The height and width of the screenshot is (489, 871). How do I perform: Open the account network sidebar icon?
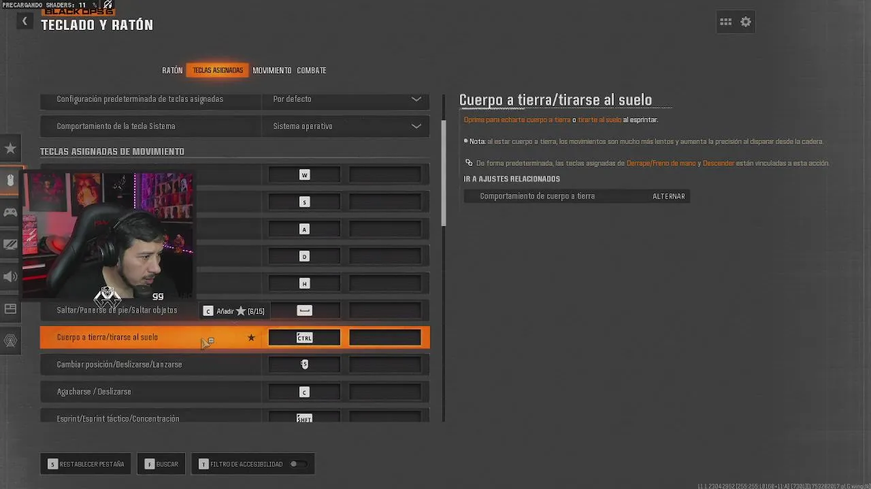pos(10,341)
